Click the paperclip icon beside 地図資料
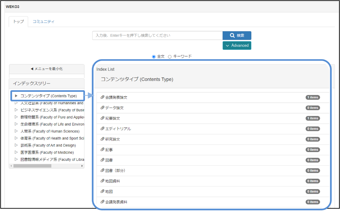The image size is (340, 211). tap(102, 181)
